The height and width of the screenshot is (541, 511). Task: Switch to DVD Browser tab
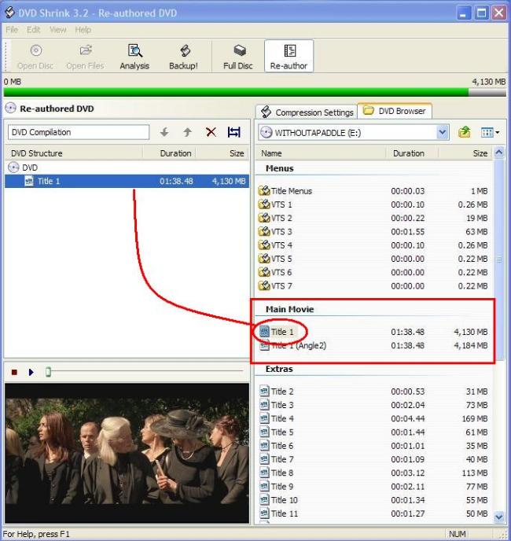tap(395, 111)
